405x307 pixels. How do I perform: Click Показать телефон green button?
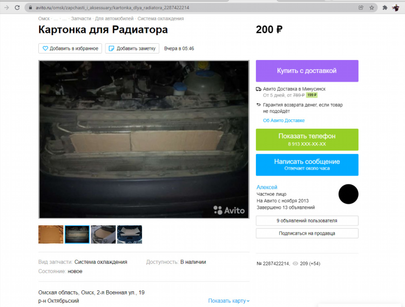coord(307,139)
